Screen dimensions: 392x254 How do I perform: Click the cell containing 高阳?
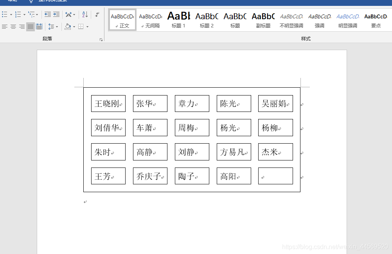[234, 176]
